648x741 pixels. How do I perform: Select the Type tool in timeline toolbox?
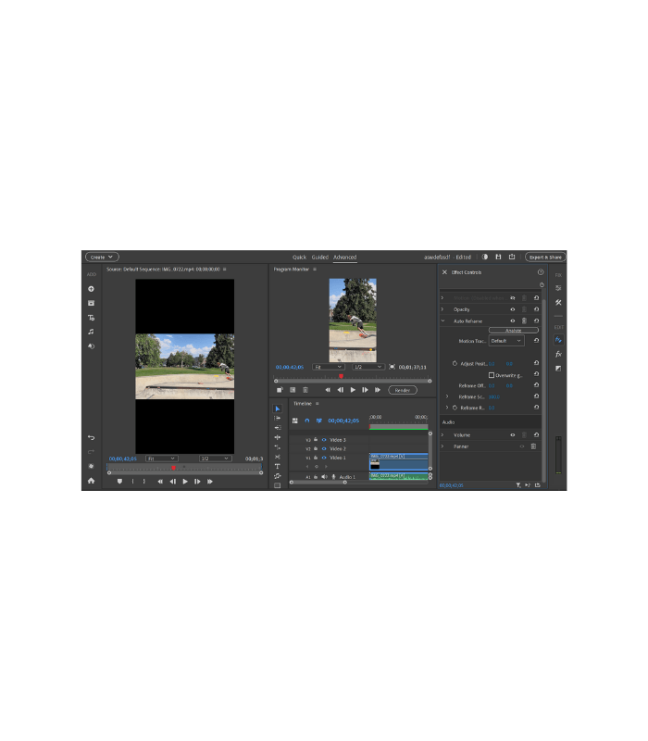pyautogui.click(x=277, y=466)
